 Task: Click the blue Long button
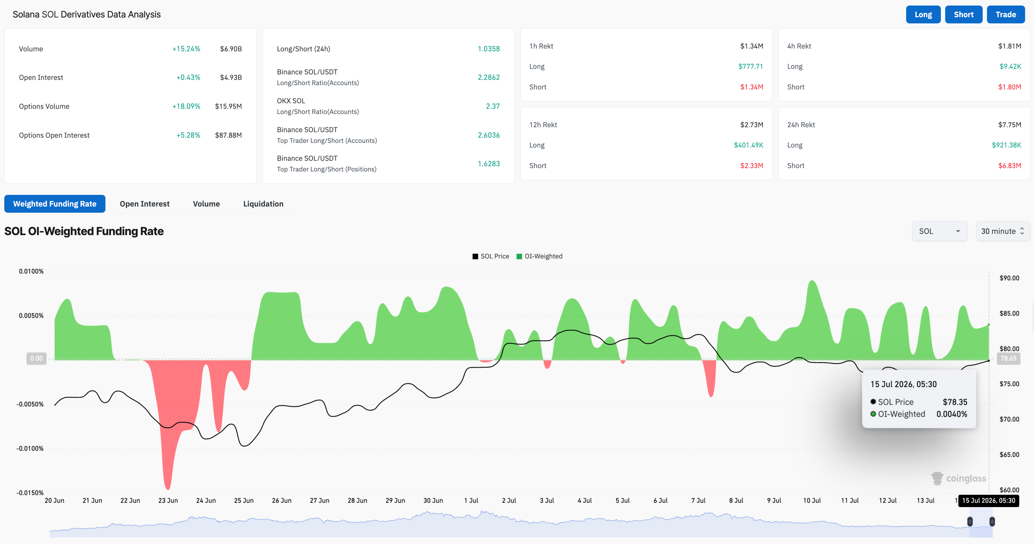[x=923, y=14]
